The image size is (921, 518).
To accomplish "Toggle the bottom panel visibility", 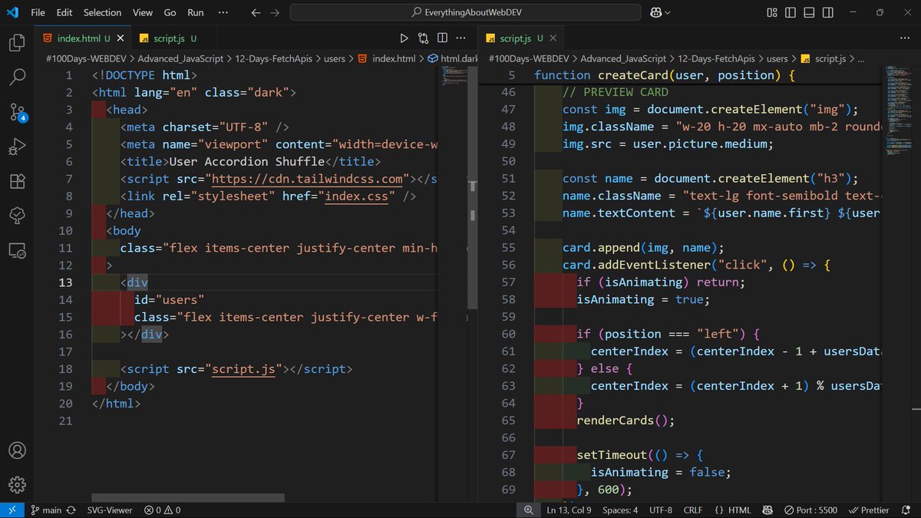I will click(810, 12).
